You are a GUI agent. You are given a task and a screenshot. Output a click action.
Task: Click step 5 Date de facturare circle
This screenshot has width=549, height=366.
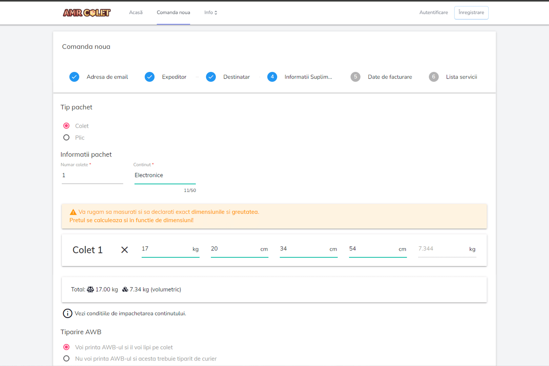[355, 77]
